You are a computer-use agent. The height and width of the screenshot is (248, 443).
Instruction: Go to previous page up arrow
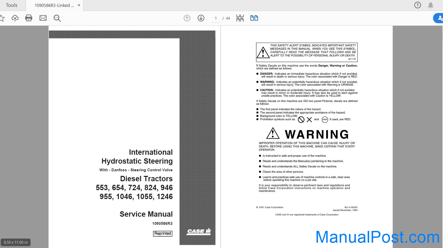[187, 18]
